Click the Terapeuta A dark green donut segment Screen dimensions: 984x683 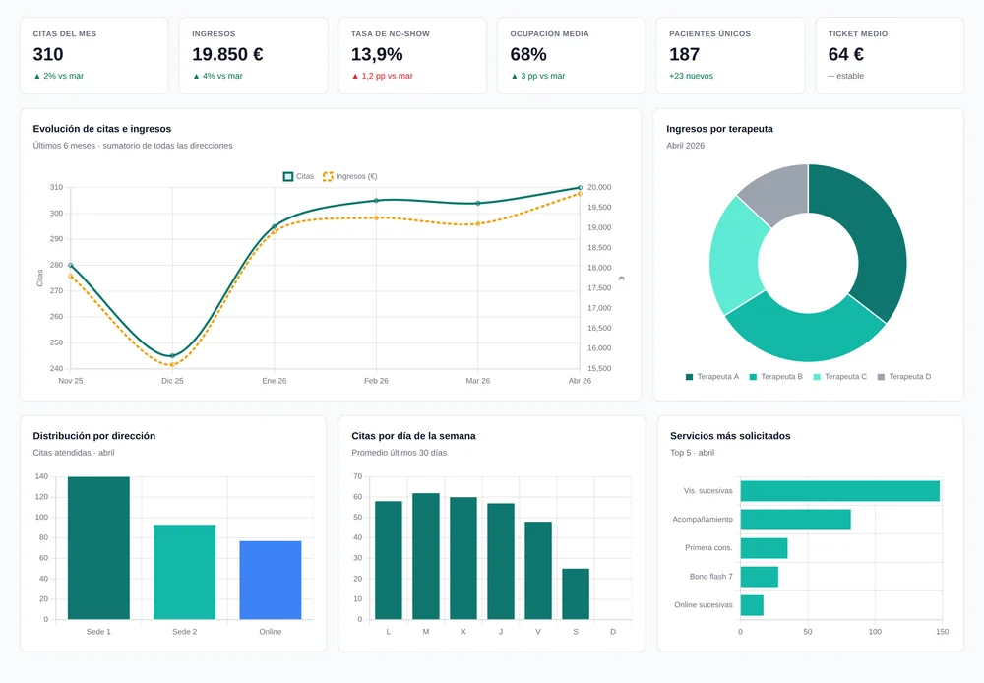point(876,232)
